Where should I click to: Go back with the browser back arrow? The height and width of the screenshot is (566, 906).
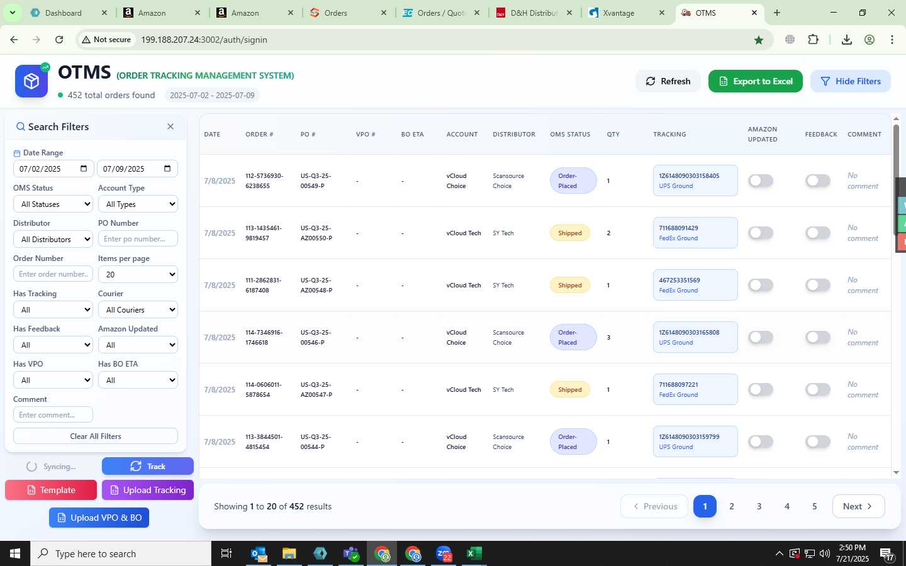[14, 40]
